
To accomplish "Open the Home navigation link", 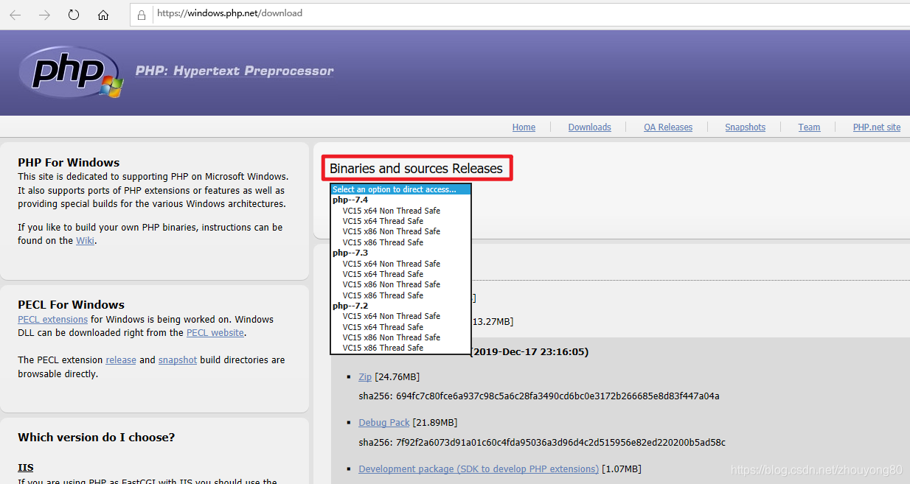I will [524, 127].
